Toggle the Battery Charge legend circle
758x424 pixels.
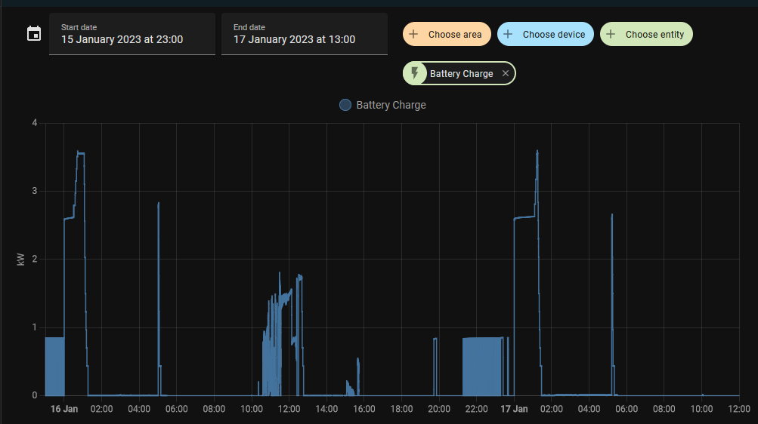(345, 105)
